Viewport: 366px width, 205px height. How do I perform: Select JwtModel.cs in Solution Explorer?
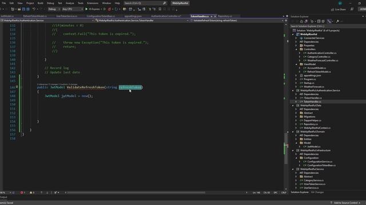pos(314,147)
